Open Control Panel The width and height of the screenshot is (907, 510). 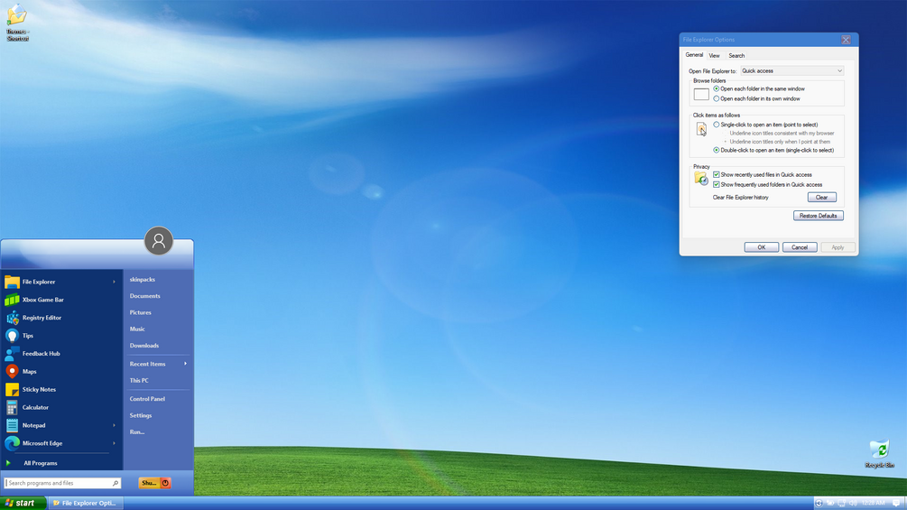click(158, 399)
